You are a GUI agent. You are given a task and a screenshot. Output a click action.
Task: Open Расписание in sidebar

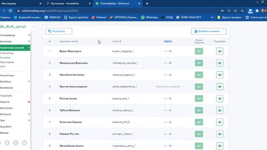pos(7,62)
